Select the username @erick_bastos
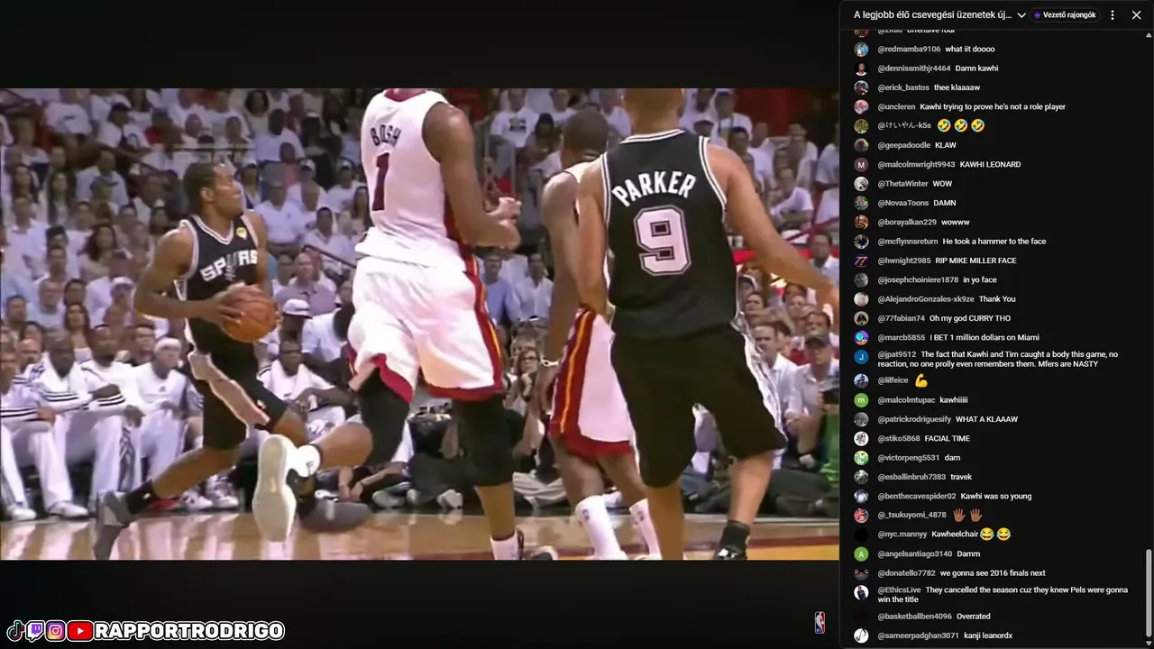Image resolution: width=1154 pixels, height=649 pixels. (902, 87)
